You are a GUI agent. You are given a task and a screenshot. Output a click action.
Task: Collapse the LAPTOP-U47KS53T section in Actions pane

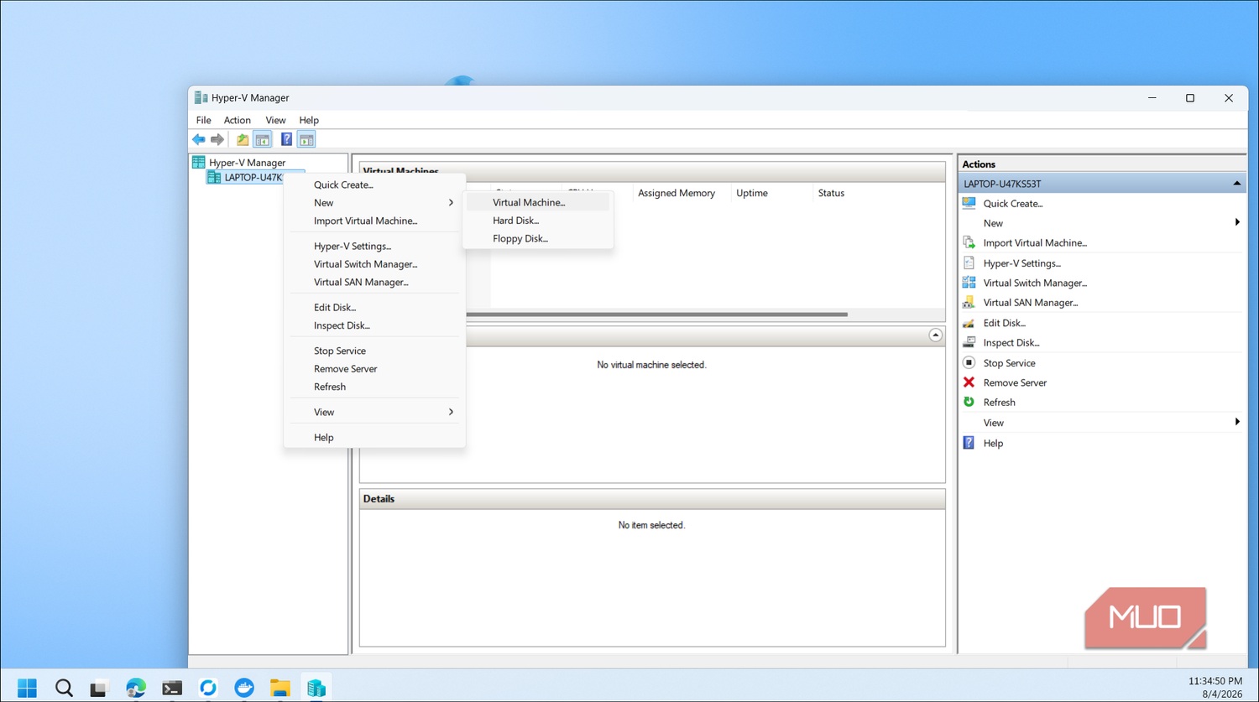pos(1236,183)
